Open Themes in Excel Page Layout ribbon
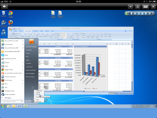The height and width of the screenshot is (118, 157). pyautogui.click(x=11, y=35)
